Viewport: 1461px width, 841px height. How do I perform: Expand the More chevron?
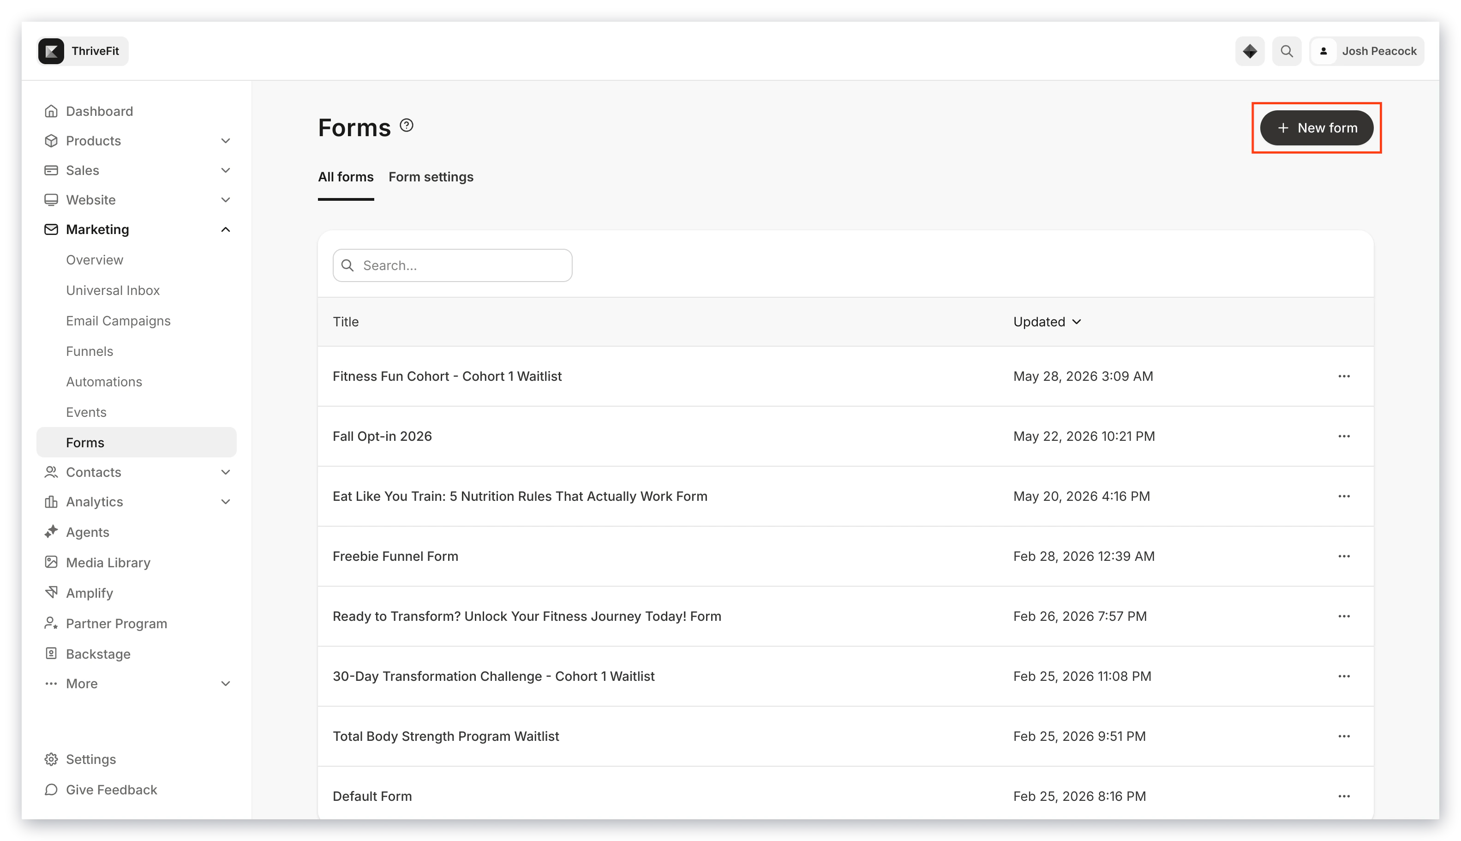[225, 683]
